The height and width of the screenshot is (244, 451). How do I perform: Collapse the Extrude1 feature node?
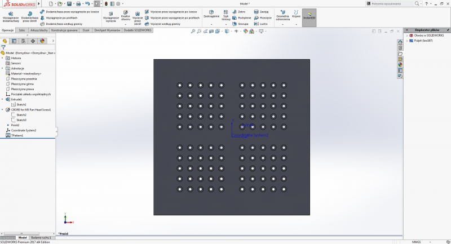pyautogui.click(x=2, y=99)
